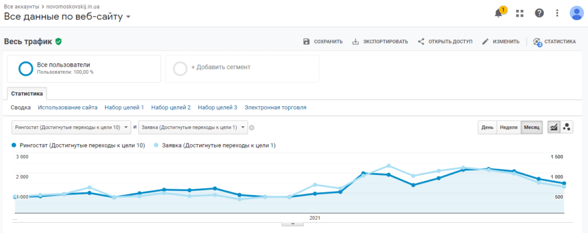Click the Рингостат legend color dot

14,145
